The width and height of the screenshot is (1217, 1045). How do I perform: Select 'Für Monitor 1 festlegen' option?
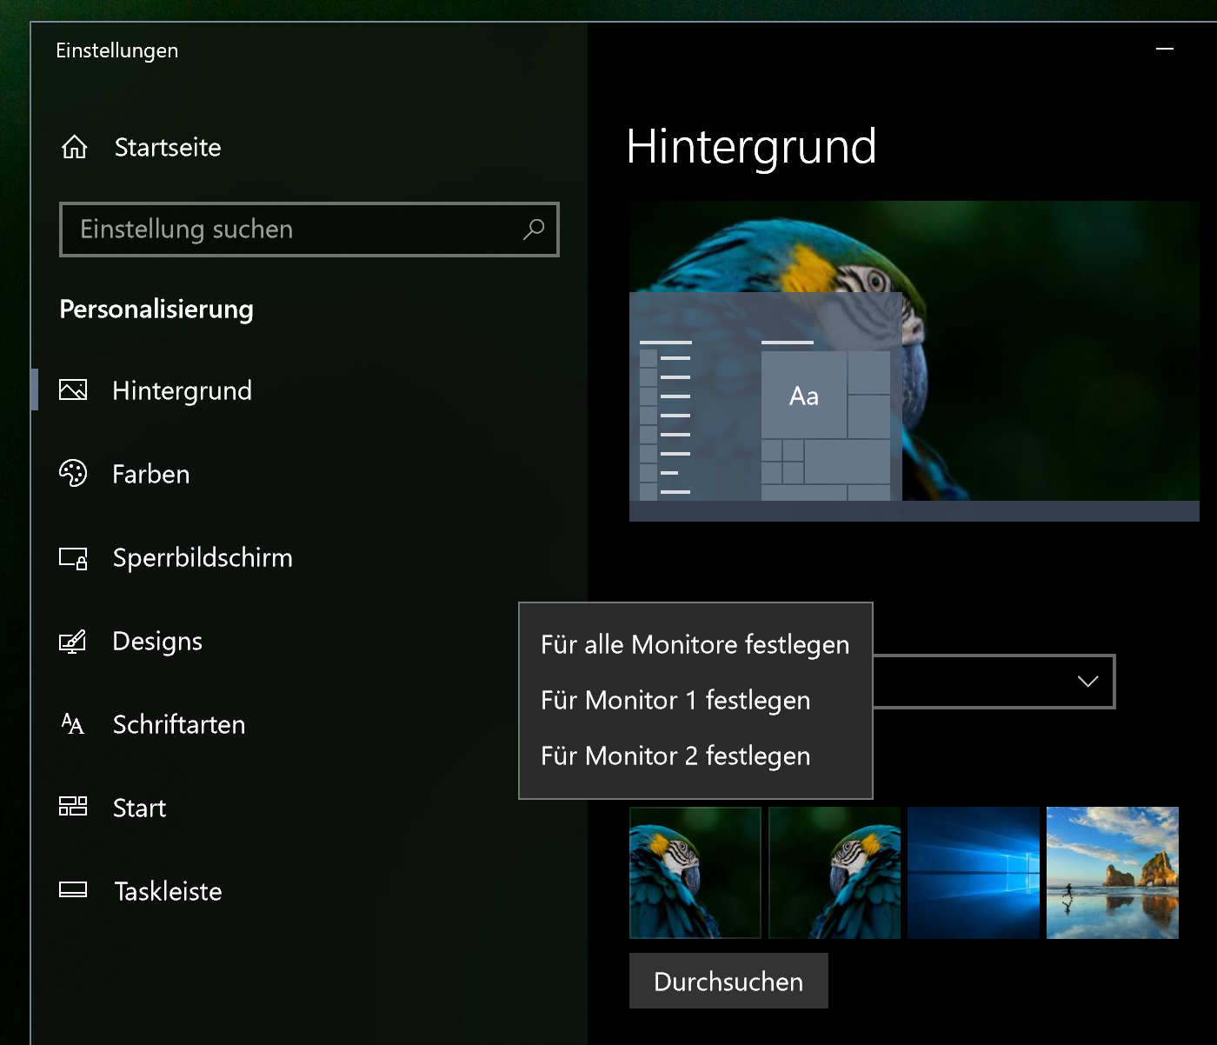click(x=675, y=700)
